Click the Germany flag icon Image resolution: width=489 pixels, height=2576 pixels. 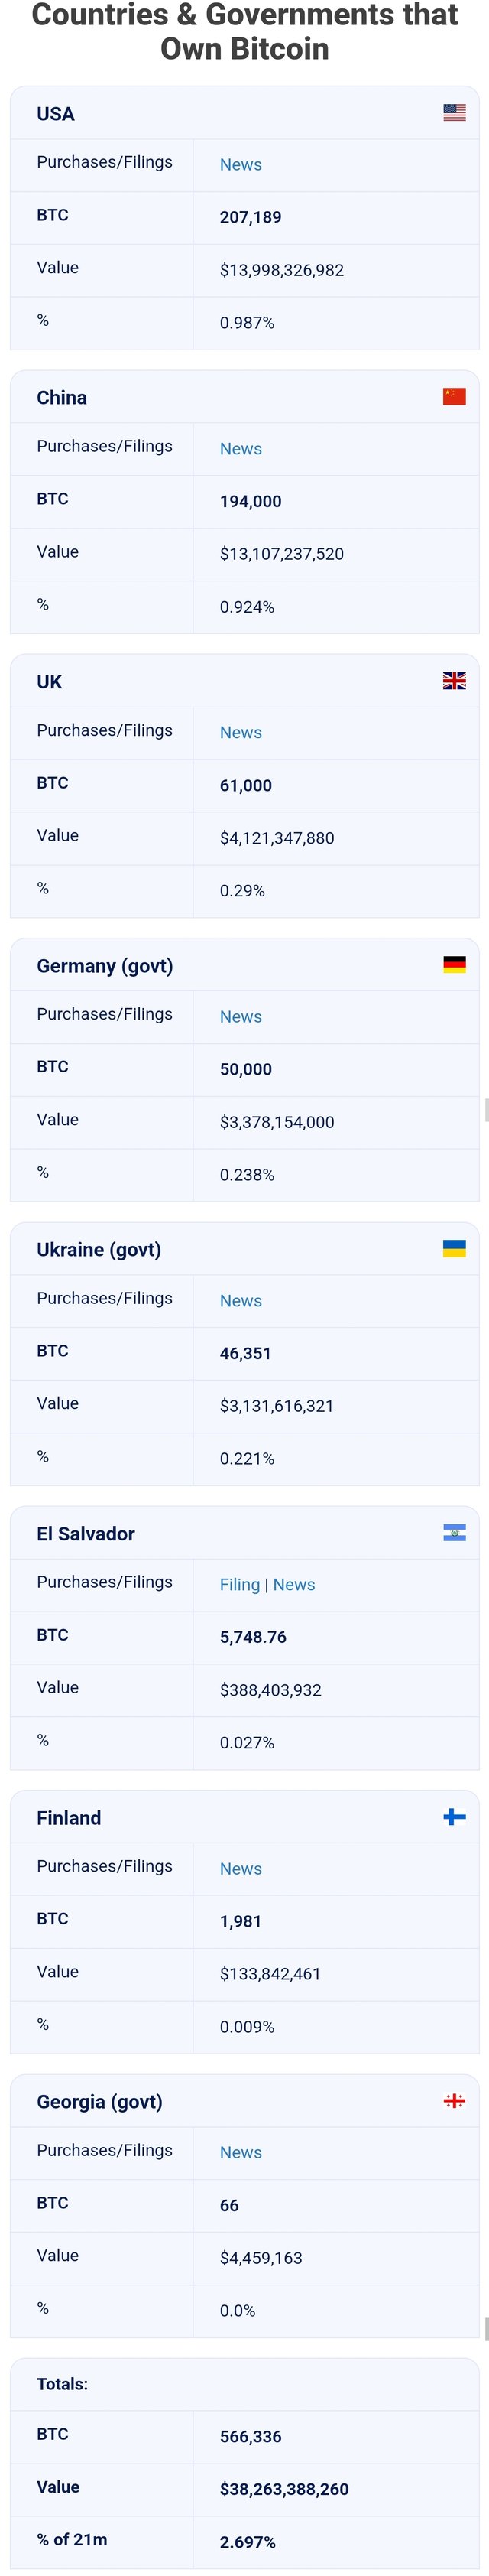pyautogui.click(x=454, y=965)
